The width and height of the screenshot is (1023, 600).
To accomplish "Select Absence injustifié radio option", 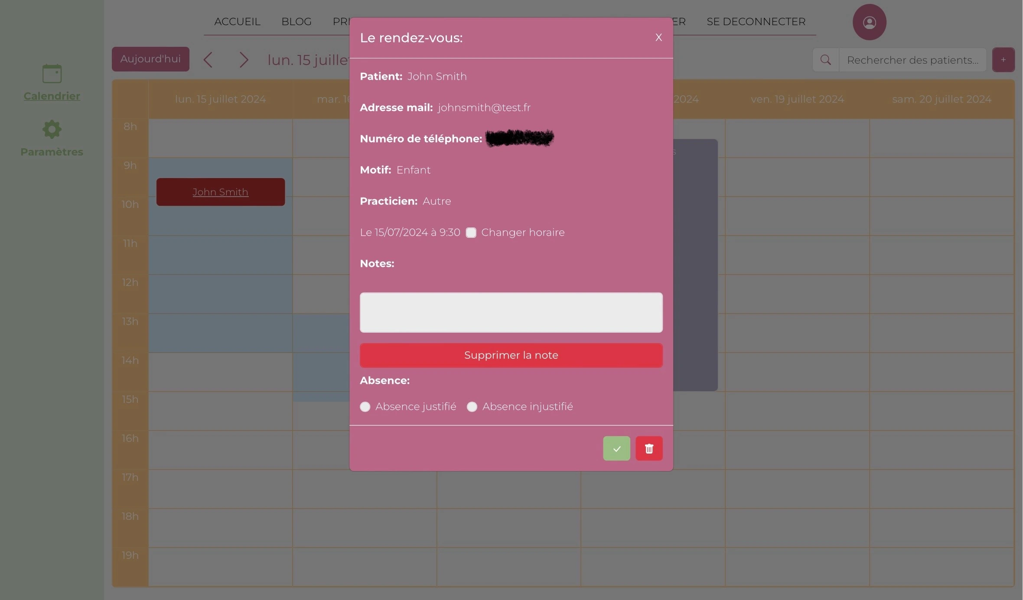I will (x=472, y=407).
